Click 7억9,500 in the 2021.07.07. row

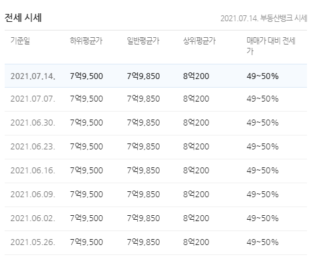coord(87,99)
